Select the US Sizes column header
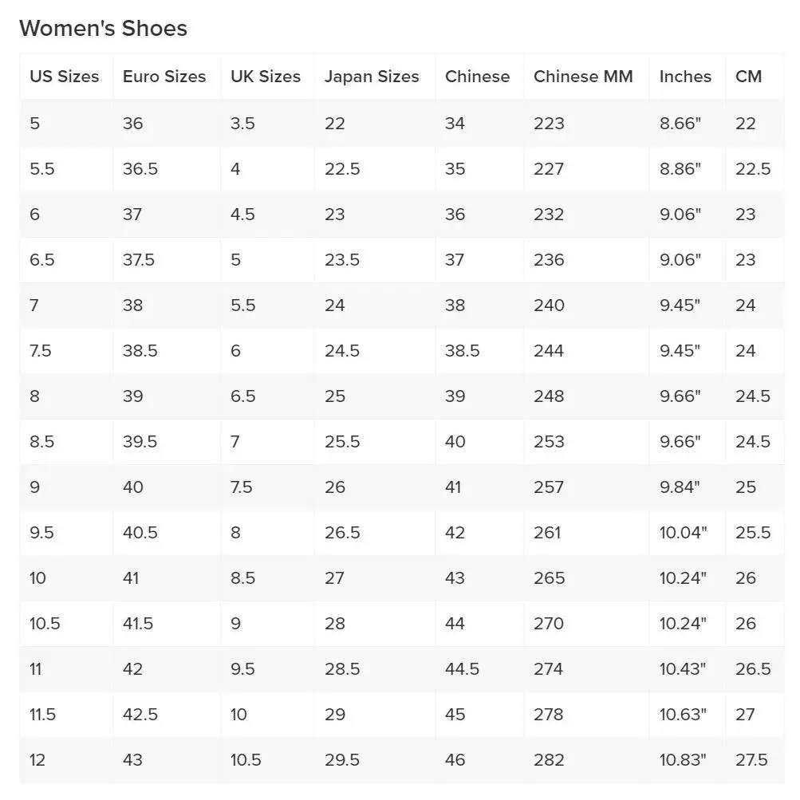The height and width of the screenshot is (800, 800). [65, 77]
